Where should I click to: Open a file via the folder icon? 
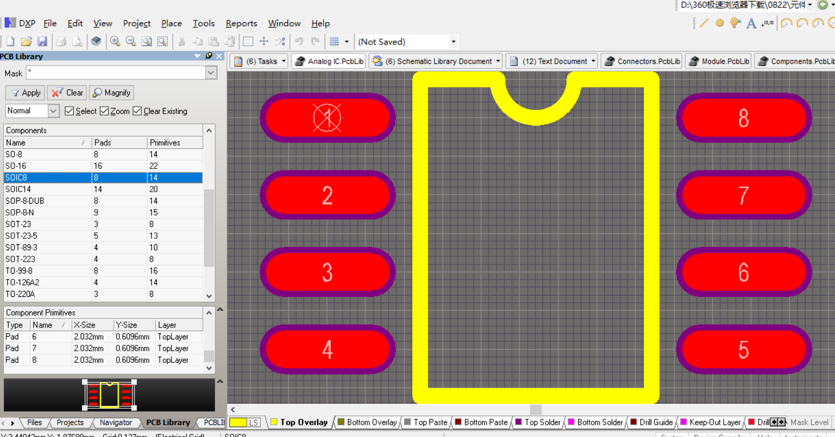click(x=26, y=42)
